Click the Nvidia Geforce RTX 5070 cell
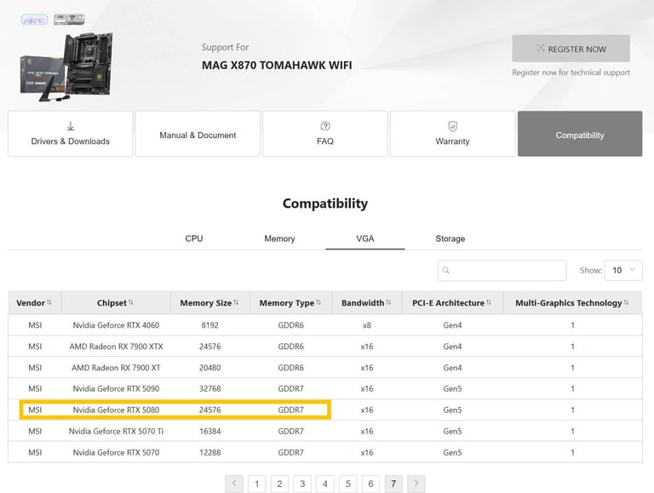654x493 pixels. pos(116,452)
